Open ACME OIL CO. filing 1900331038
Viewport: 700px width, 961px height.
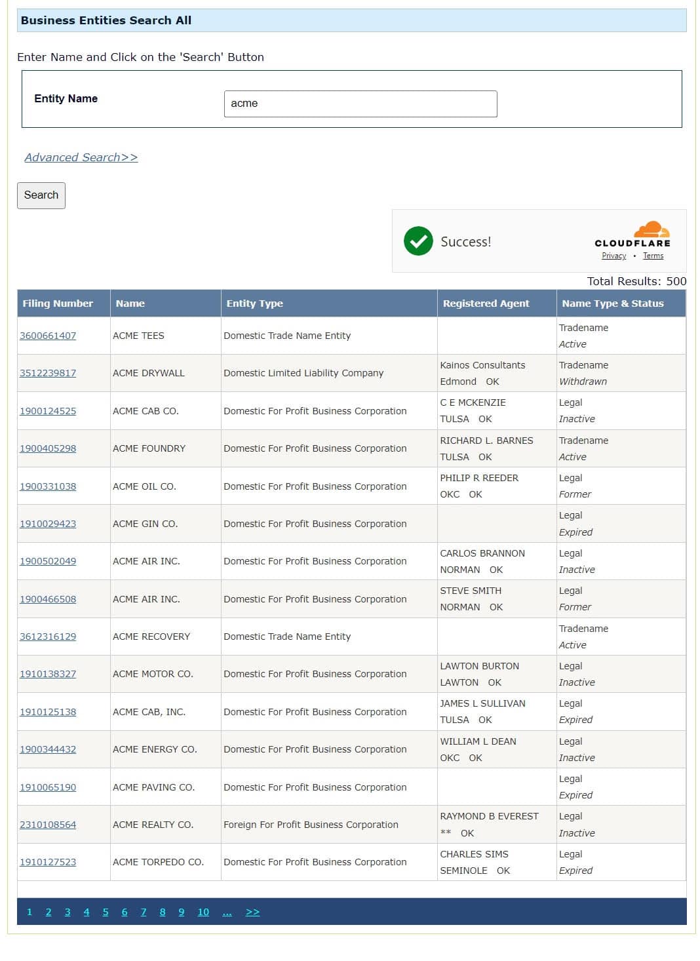point(48,486)
